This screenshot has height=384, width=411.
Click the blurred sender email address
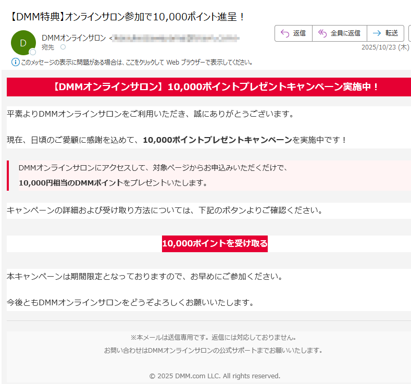pyautogui.click(x=177, y=38)
